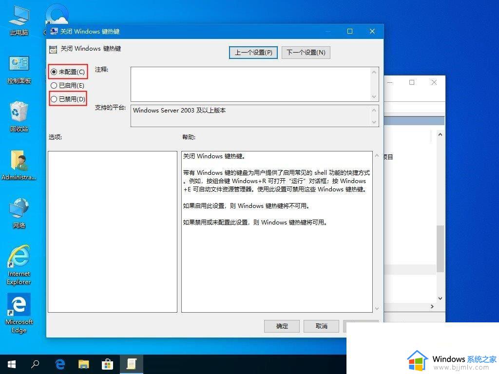Click the up arrow of the help text scrollbar
Screen dimensions: 499x374
(377, 155)
